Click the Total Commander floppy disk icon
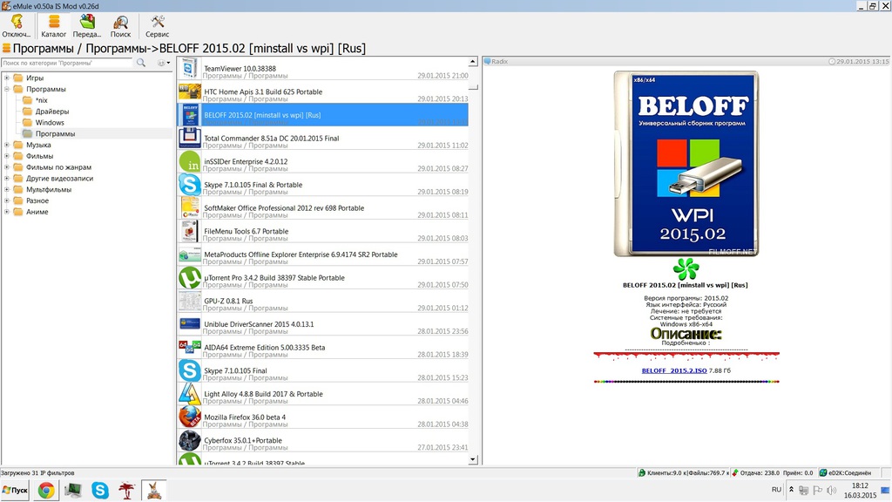The width and height of the screenshot is (892, 502). tap(189, 138)
